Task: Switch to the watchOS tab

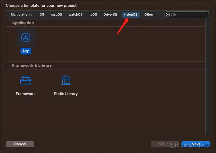Action: coord(76,14)
